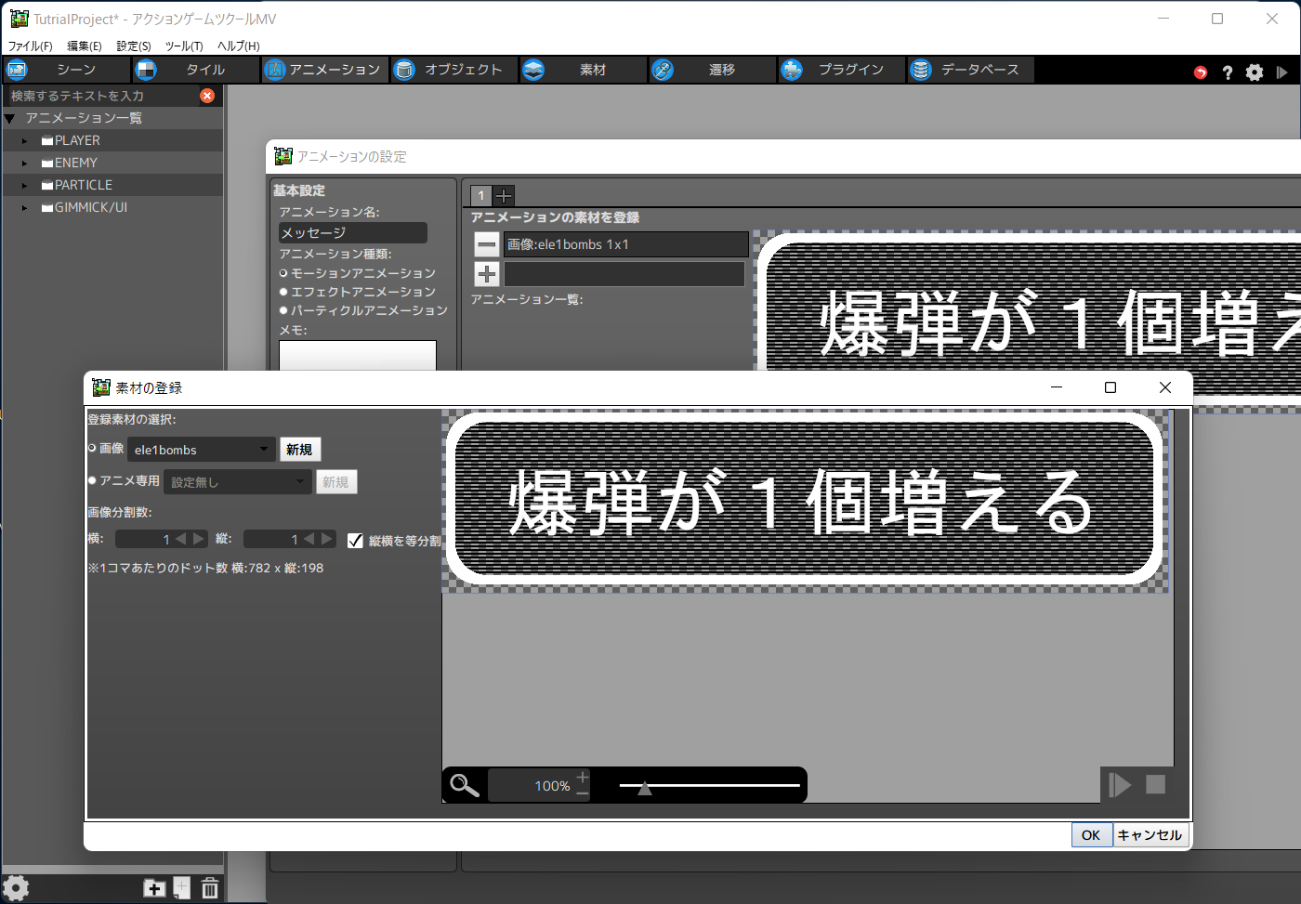The height and width of the screenshot is (904, 1301).
Task: Open the プラグイン tab
Action: click(840, 70)
